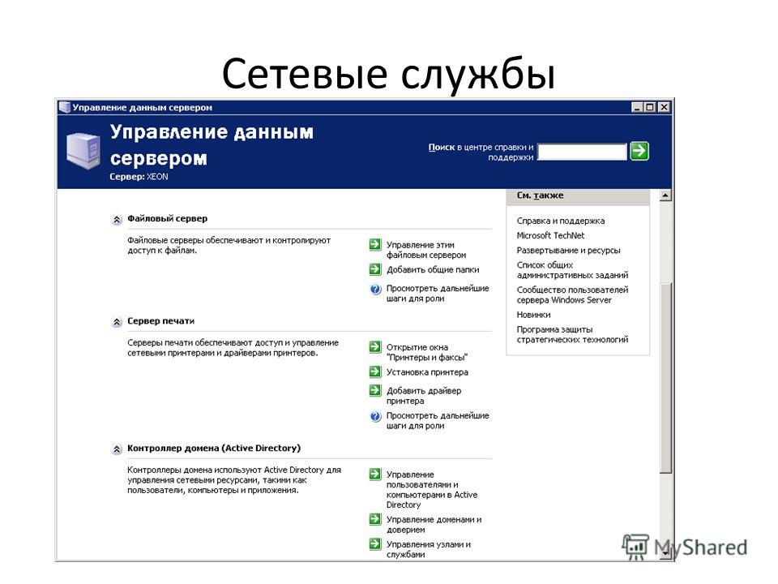Open Добавить общие папки link
Viewport: 778px width, 584px height.
coord(433,269)
